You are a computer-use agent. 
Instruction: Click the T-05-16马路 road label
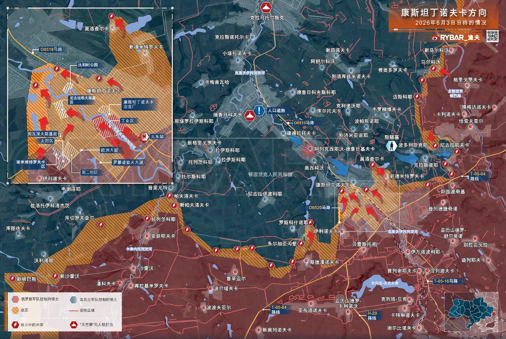click(445, 281)
